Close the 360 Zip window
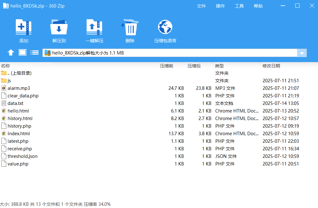The image size is (318, 208). (312, 6)
